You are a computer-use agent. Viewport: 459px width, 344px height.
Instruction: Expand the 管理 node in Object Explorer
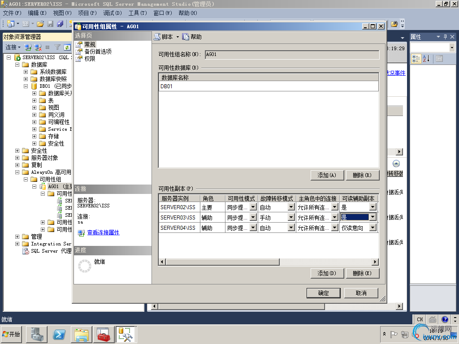(x=17, y=236)
